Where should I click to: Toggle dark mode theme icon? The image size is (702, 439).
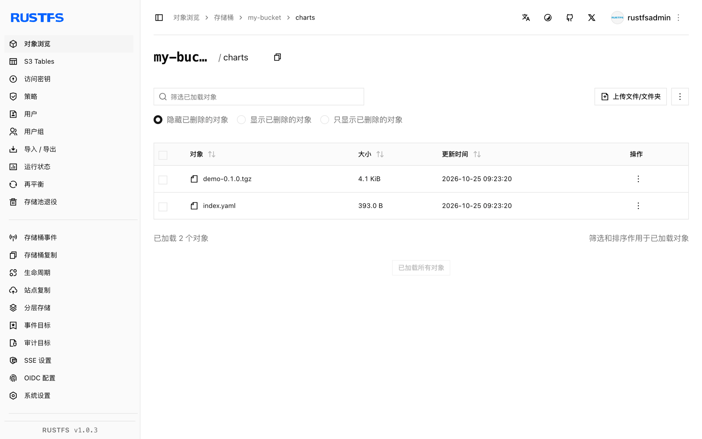tap(548, 18)
